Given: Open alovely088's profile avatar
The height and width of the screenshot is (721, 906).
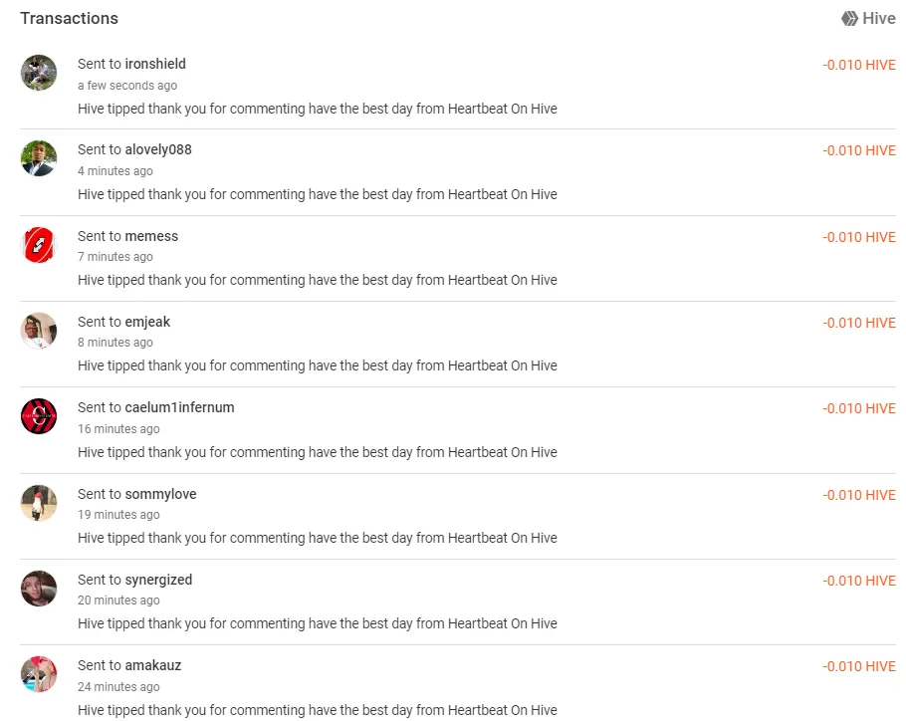Looking at the screenshot, I should [39, 158].
